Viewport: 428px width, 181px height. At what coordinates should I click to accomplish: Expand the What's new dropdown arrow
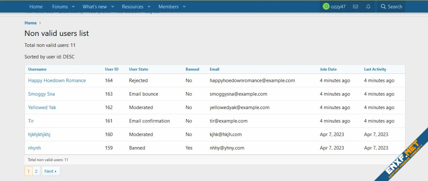112,7
